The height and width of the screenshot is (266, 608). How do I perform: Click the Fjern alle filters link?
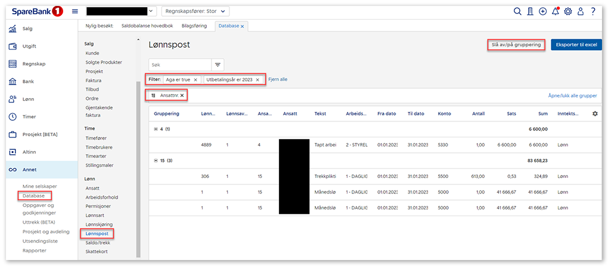coord(278,79)
